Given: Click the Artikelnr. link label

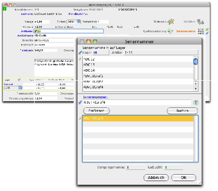Looking at the screenshot, I should (27, 31).
